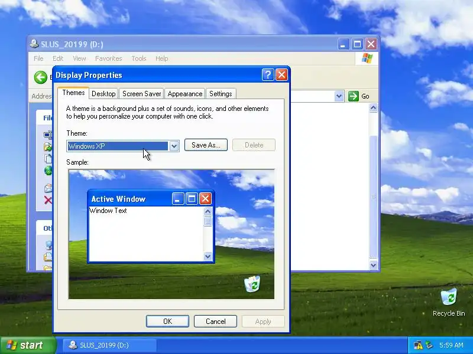Open the Tools menu in Explorer window
473x354 pixels.
138,58
